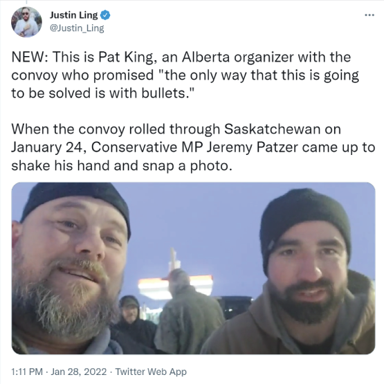Viewport: 384px width, 384px height.
Task: Click the name 'Jeremy Patzer' in tweet
Action: [253, 147]
